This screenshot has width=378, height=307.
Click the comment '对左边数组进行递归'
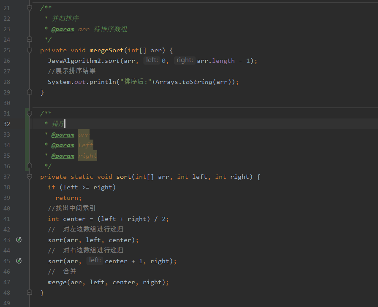coord(93,229)
